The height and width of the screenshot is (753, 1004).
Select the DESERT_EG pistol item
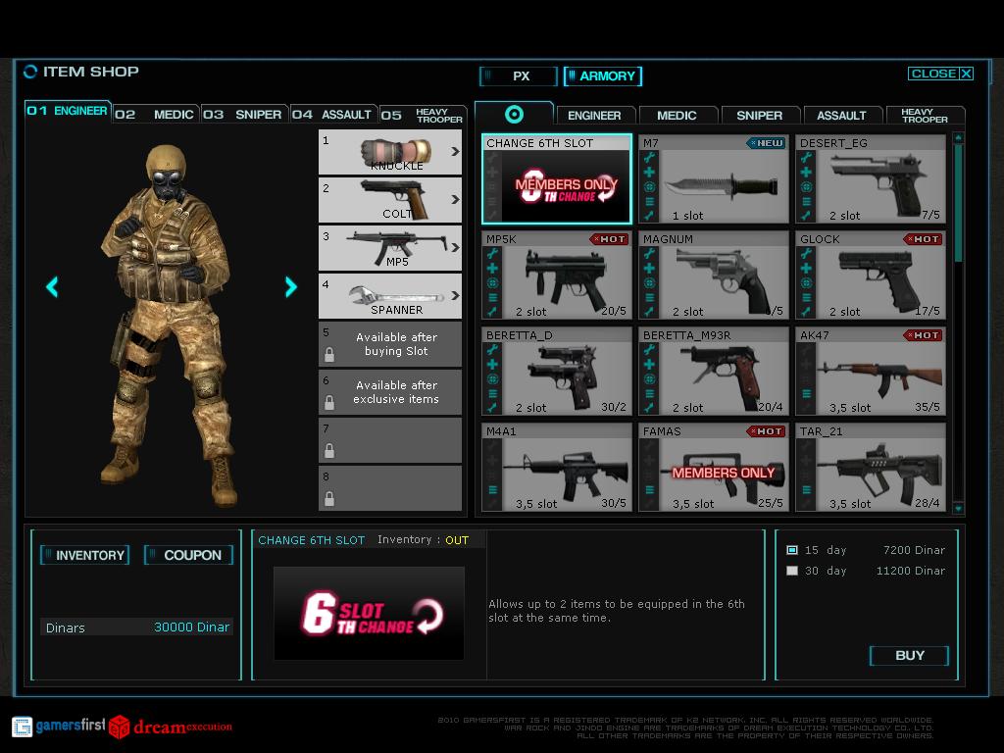(871, 179)
